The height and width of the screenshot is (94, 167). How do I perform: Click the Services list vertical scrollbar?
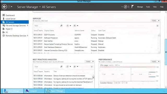(x=159, y=43)
